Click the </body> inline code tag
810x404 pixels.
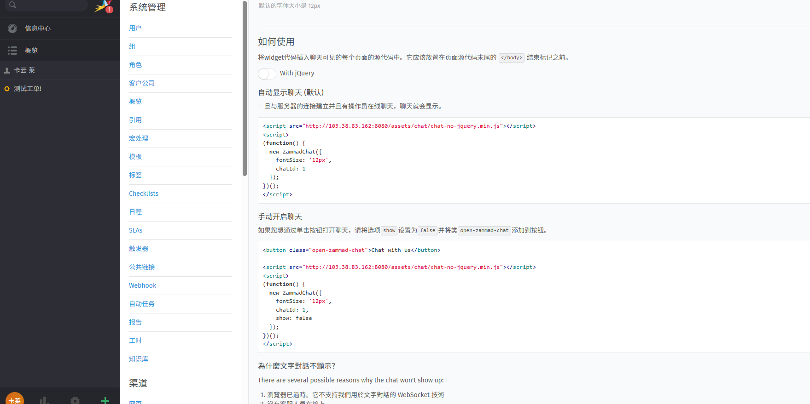click(x=512, y=58)
